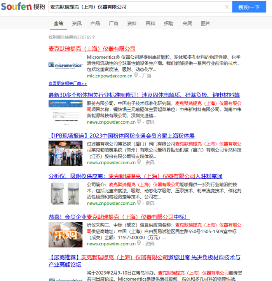Click the standards document thumbnail image
The width and height of the screenshot is (272, 281).
click(65, 111)
